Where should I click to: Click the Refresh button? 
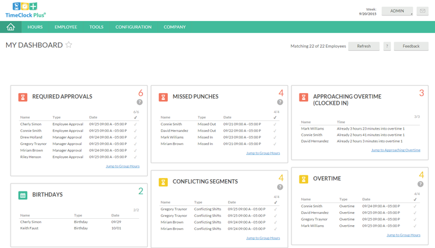(364, 46)
